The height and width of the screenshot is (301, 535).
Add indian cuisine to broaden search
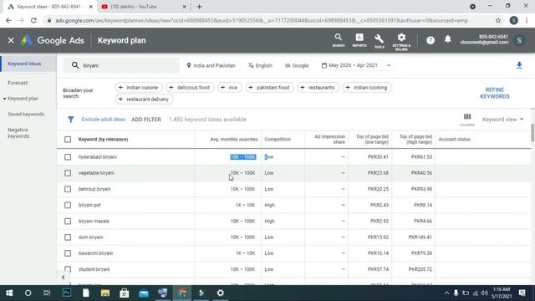(139, 88)
